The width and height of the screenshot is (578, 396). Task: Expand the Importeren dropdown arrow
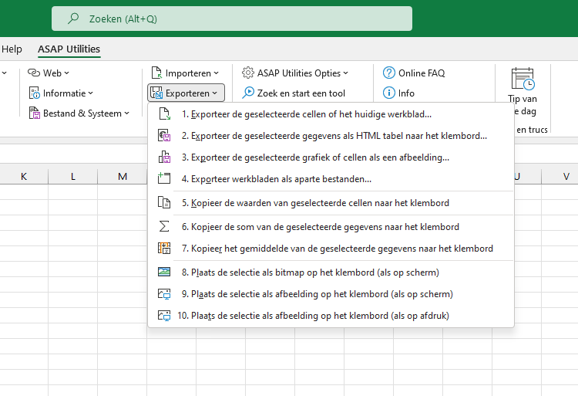pyautogui.click(x=217, y=73)
